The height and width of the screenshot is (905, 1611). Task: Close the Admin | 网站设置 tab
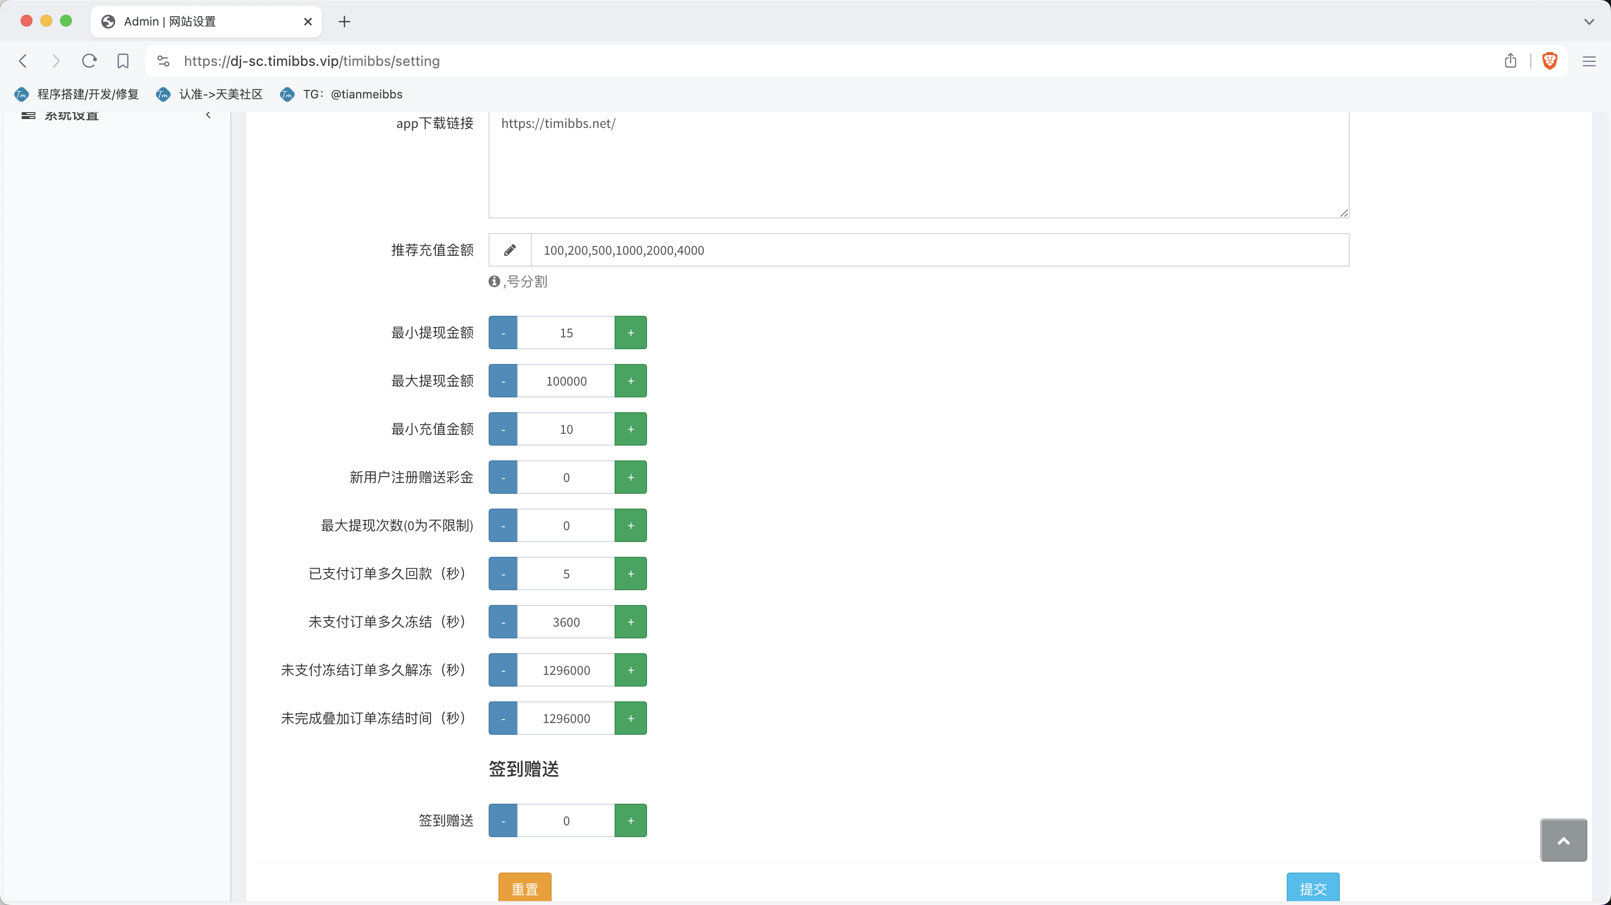pyautogui.click(x=308, y=21)
